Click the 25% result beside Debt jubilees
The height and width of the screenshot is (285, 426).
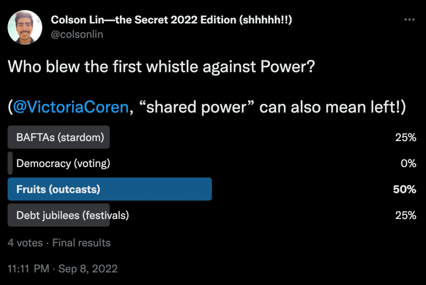pyautogui.click(x=406, y=215)
